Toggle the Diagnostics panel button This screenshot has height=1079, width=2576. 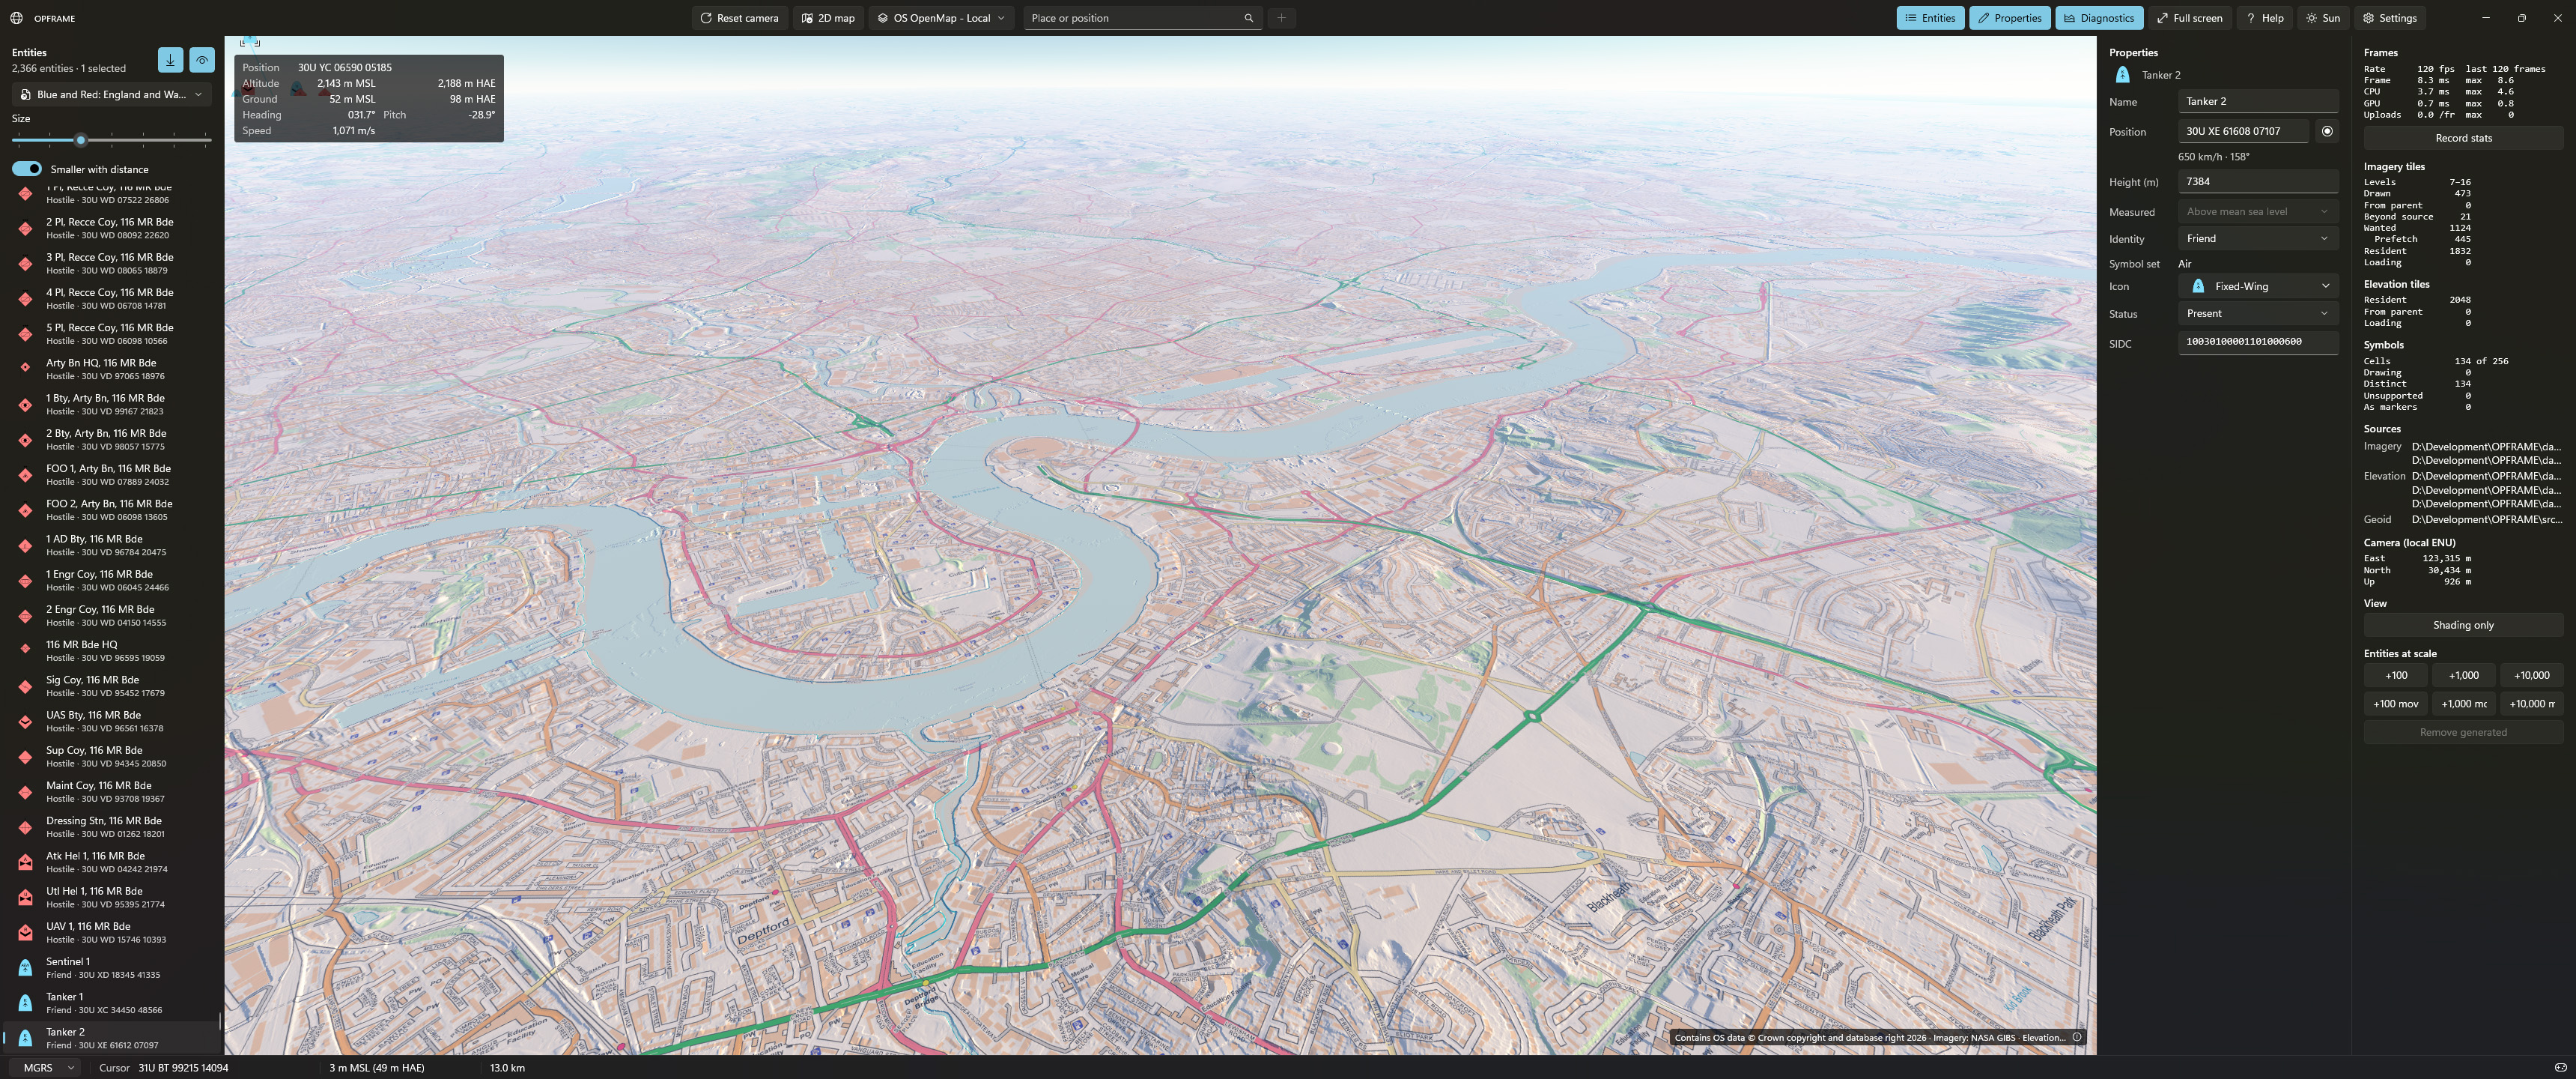pyautogui.click(x=2099, y=18)
